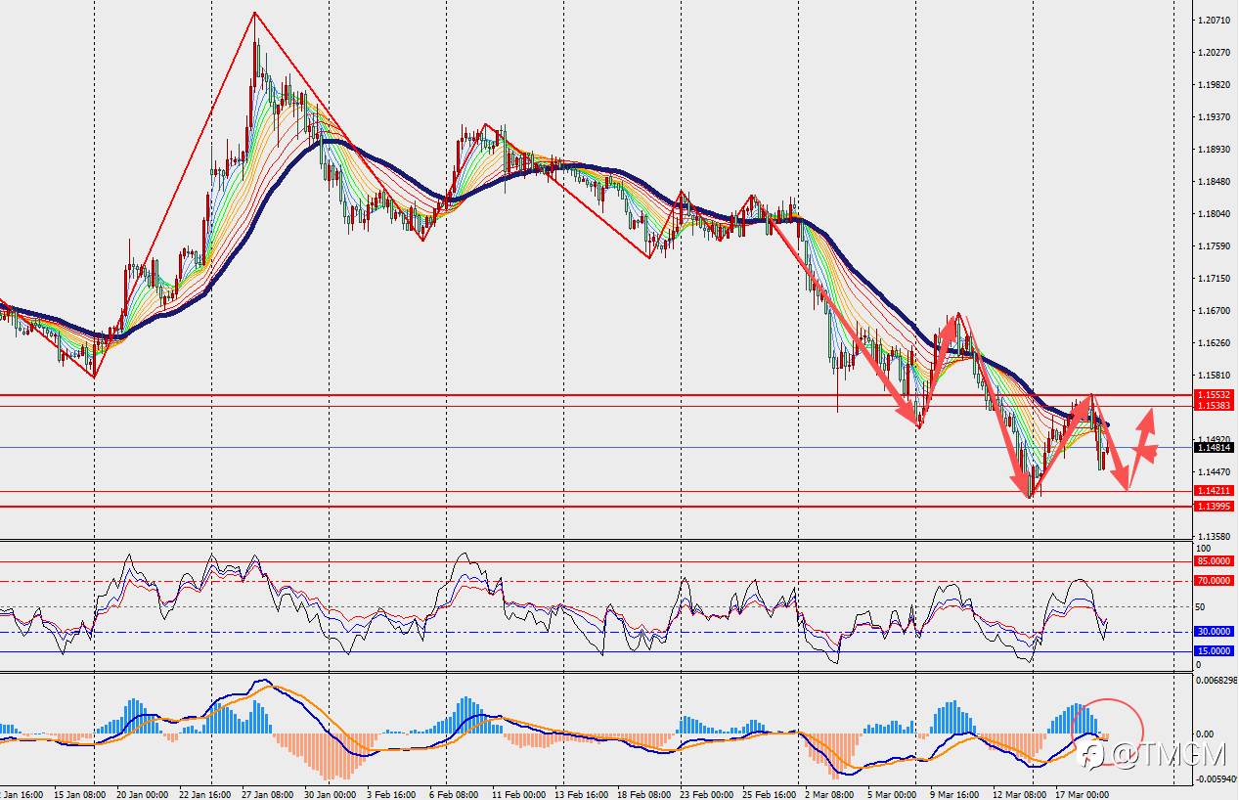The width and height of the screenshot is (1239, 800).
Task: Select the 85.0000 oscillator level label
Action: (x=1215, y=561)
